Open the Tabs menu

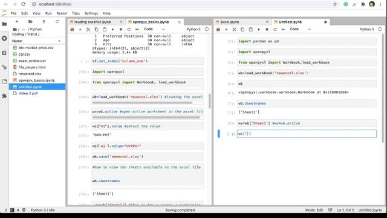coord(76,13)
